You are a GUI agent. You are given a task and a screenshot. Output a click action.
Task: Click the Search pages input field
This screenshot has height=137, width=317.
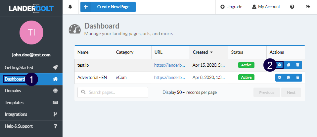(x=113, y=93)
